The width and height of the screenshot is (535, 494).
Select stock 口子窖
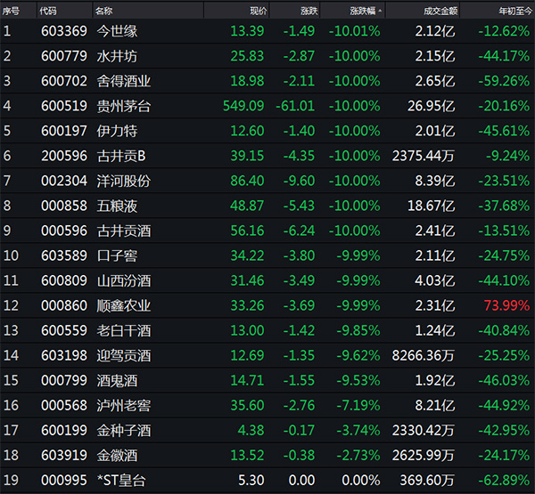tap(117, 255)
